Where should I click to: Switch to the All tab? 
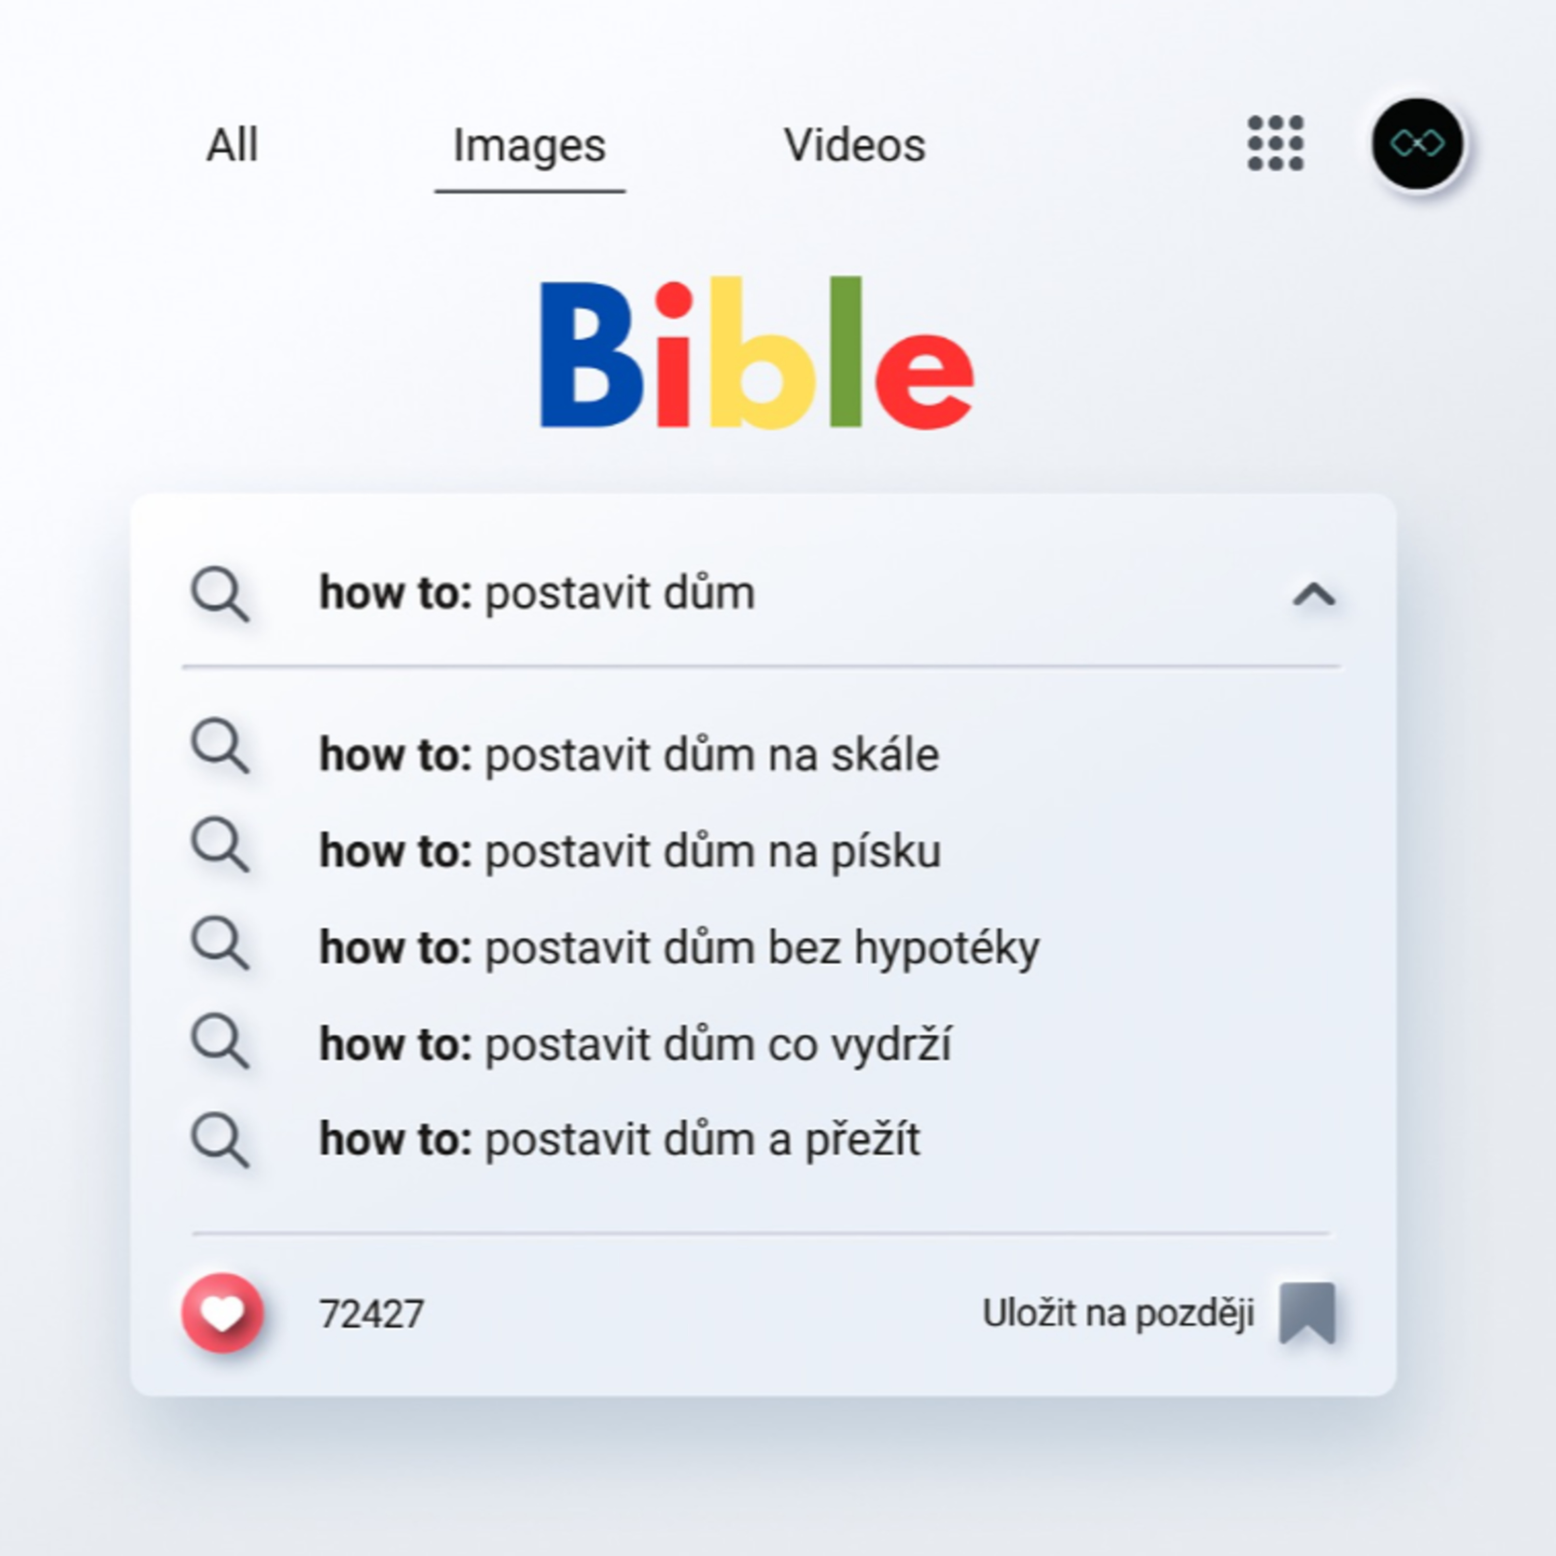pos(232,146)
